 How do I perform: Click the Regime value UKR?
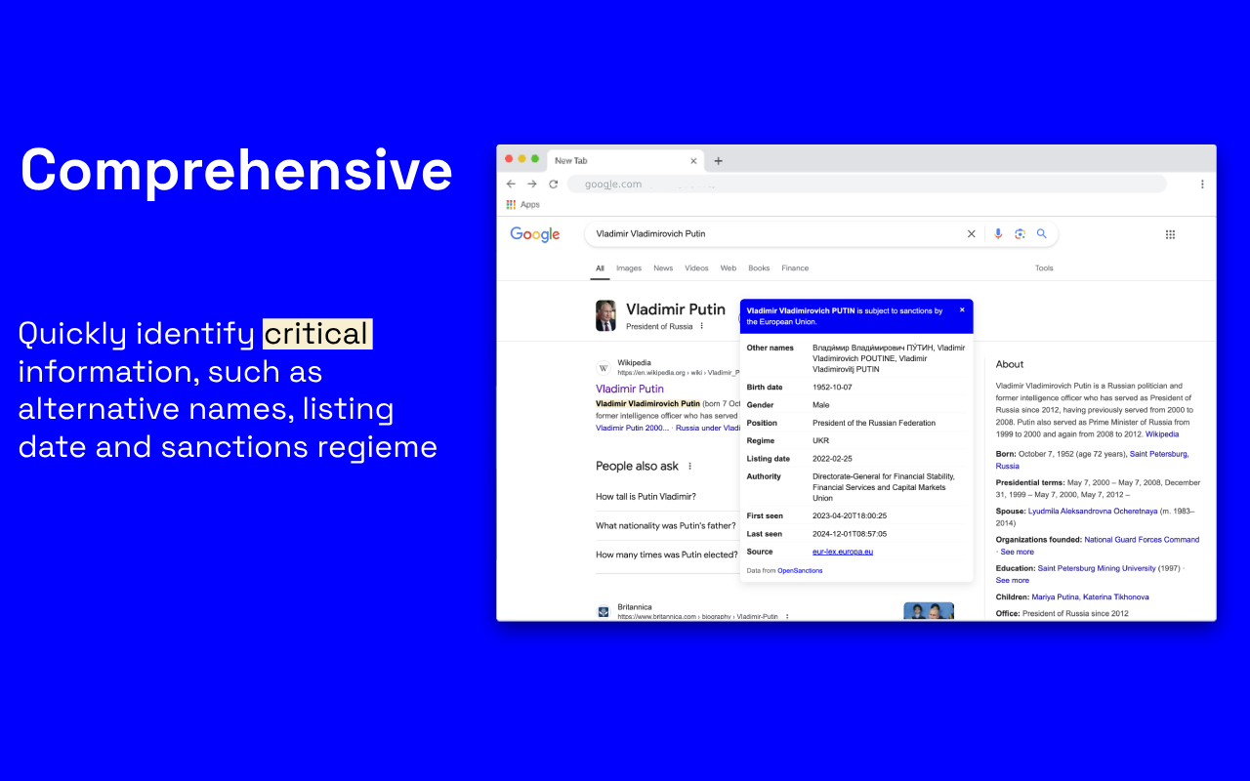pyautogui.click(x=820, y=441)
